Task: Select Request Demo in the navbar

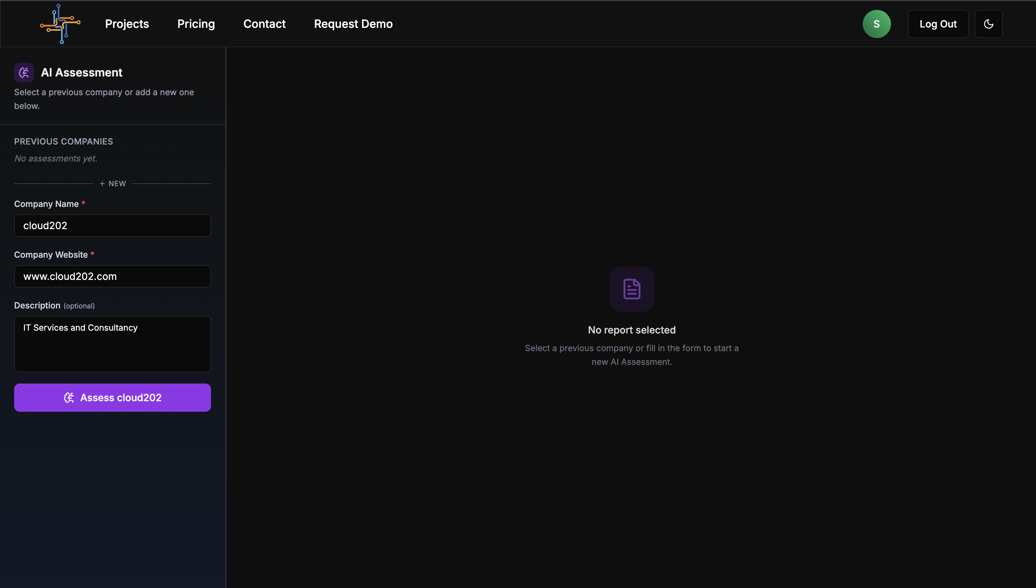Action: pyautogui.click(x=353, y=24)
